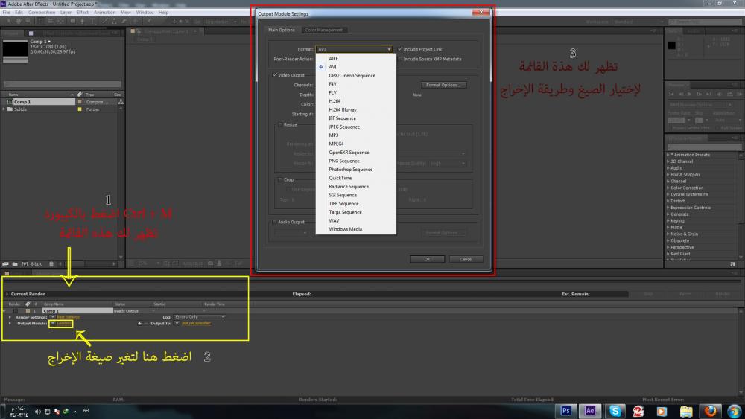Switch to the Main Options tab
The image size is (745, 419).
pyautogui.click(x=282, y=30)
